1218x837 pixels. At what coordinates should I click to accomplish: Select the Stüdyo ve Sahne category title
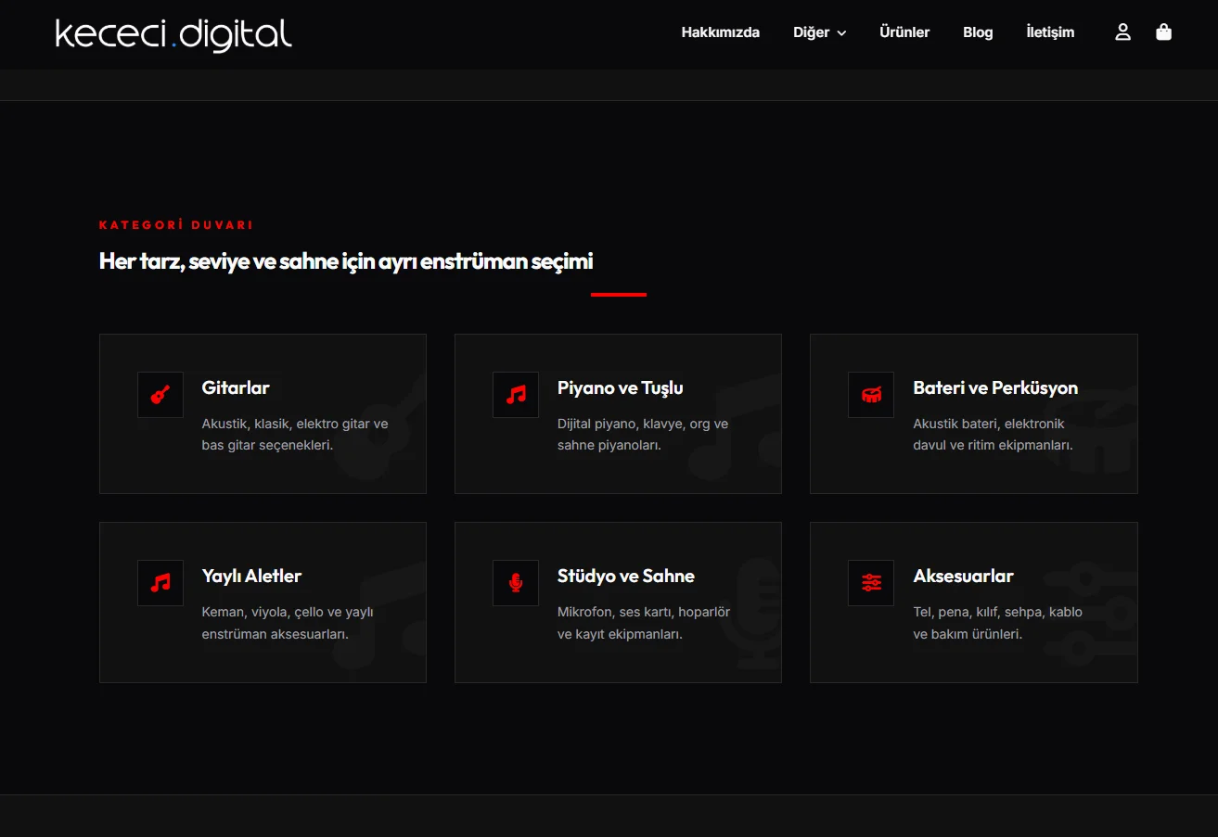625,576
